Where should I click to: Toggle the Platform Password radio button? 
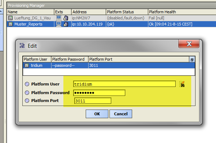pos(27,92)
